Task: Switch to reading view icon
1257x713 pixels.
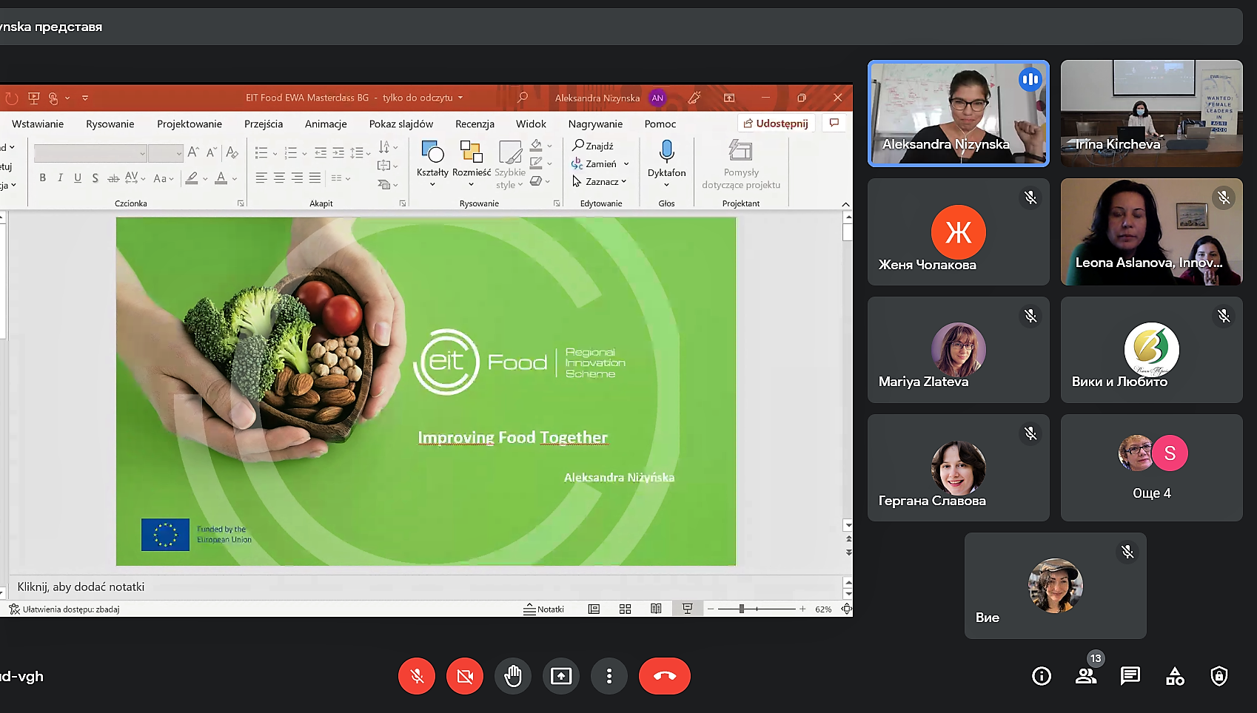Action: [656, 609]
